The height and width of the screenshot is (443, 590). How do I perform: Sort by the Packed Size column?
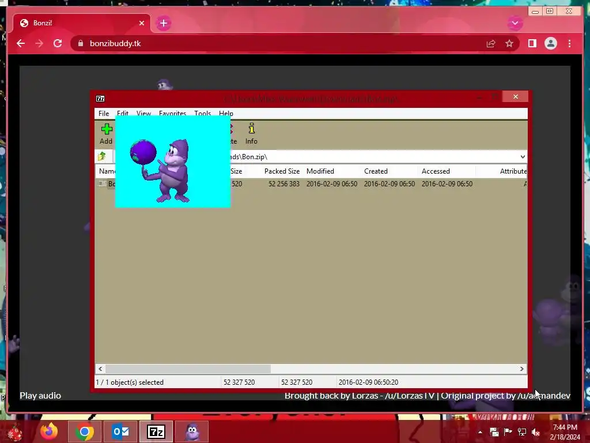282,171
